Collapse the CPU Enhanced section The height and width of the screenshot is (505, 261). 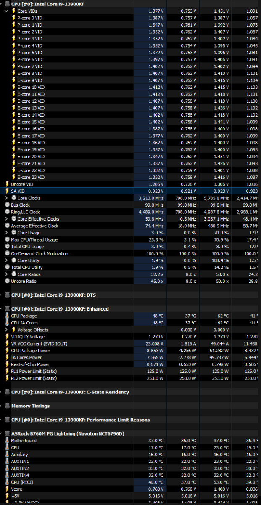tap(2, 309)
